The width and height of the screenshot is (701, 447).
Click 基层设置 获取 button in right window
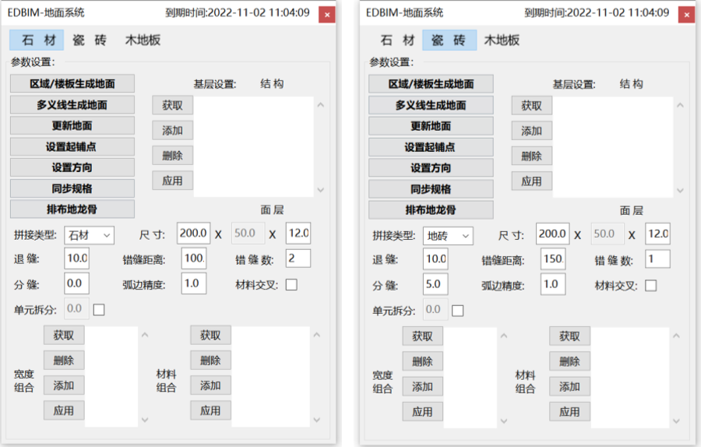pyautogui.click(x=531, y=105)
